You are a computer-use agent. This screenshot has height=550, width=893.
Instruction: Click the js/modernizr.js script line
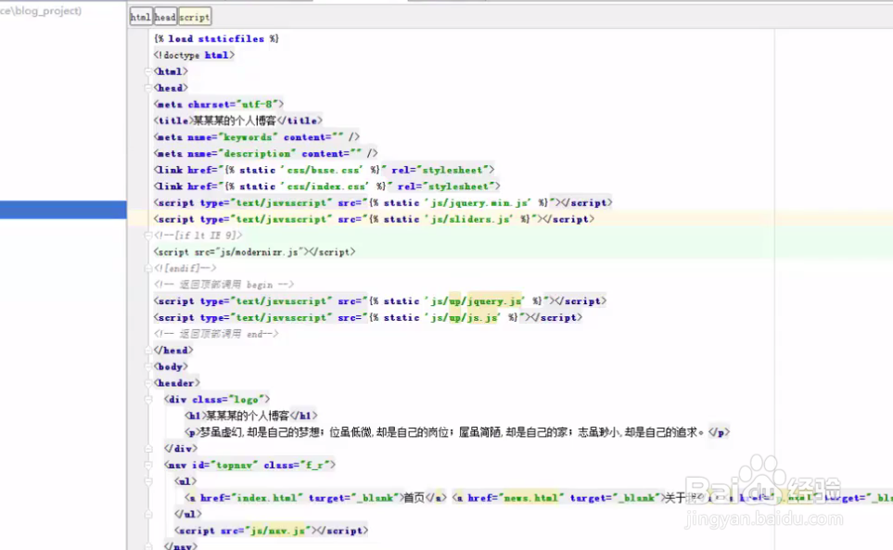[x=254, y=251]
